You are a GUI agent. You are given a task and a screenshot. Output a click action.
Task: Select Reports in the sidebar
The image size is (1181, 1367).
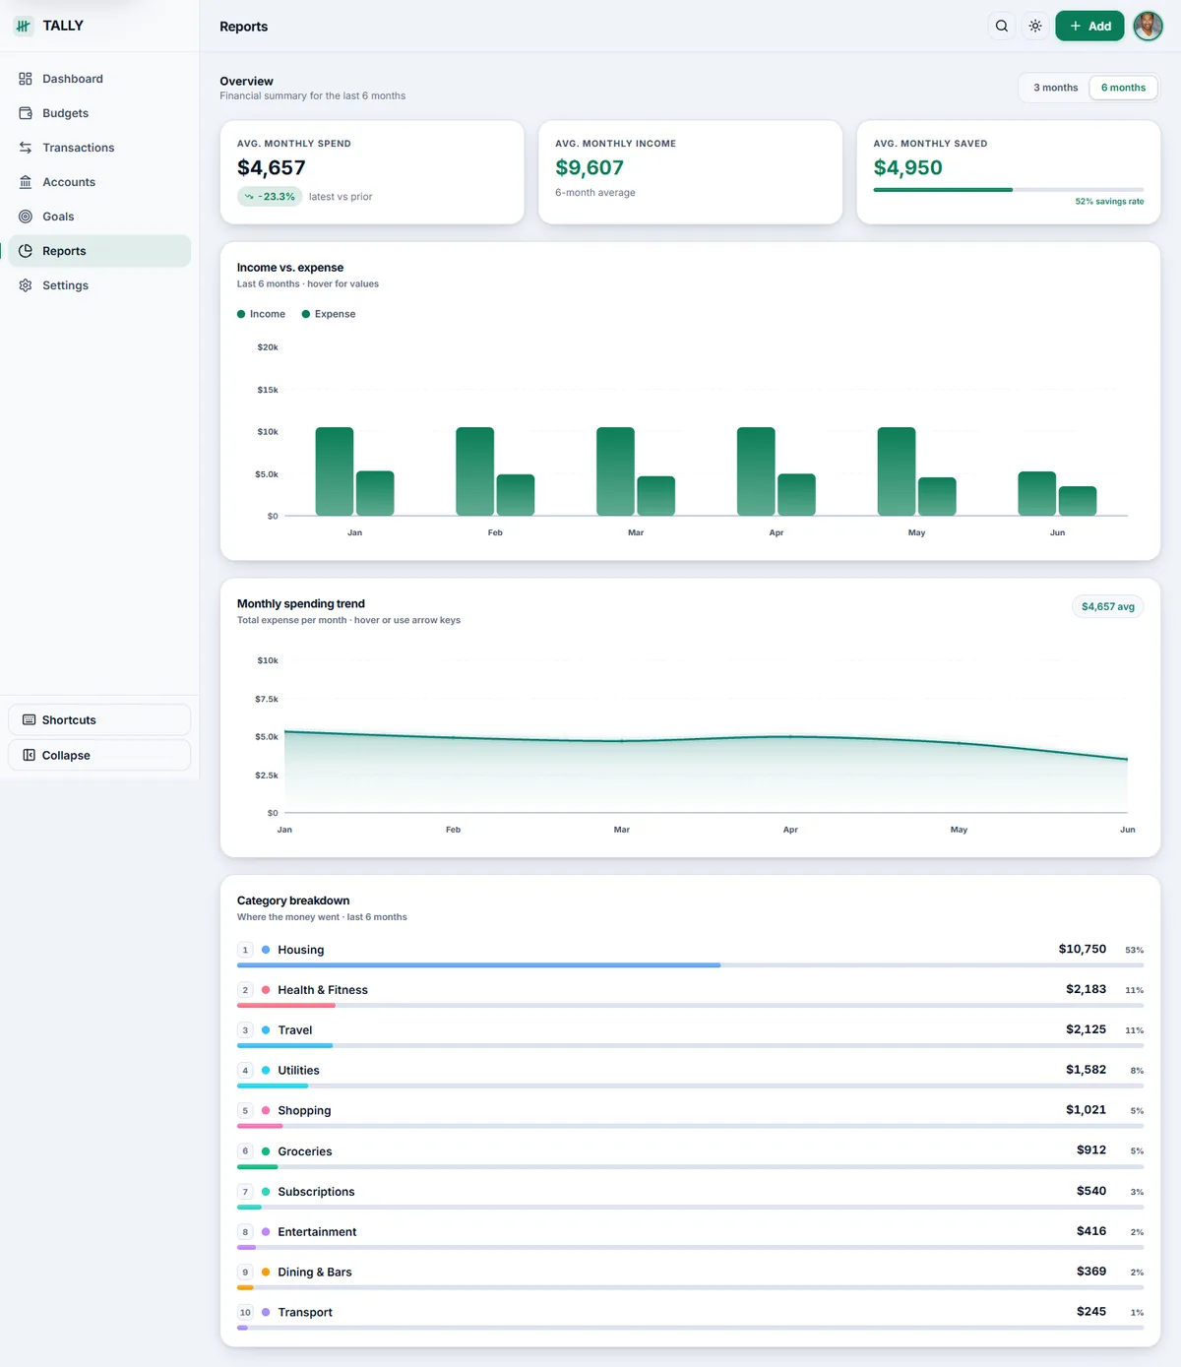[x=99, y=251]
